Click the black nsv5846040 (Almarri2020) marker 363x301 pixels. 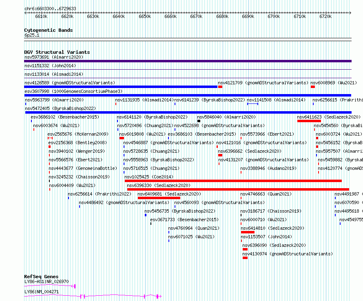tap(199, 121)
